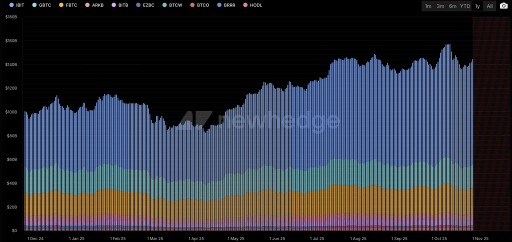Select the 1y time range
512x242 pixels.
(x=477, y=6)
